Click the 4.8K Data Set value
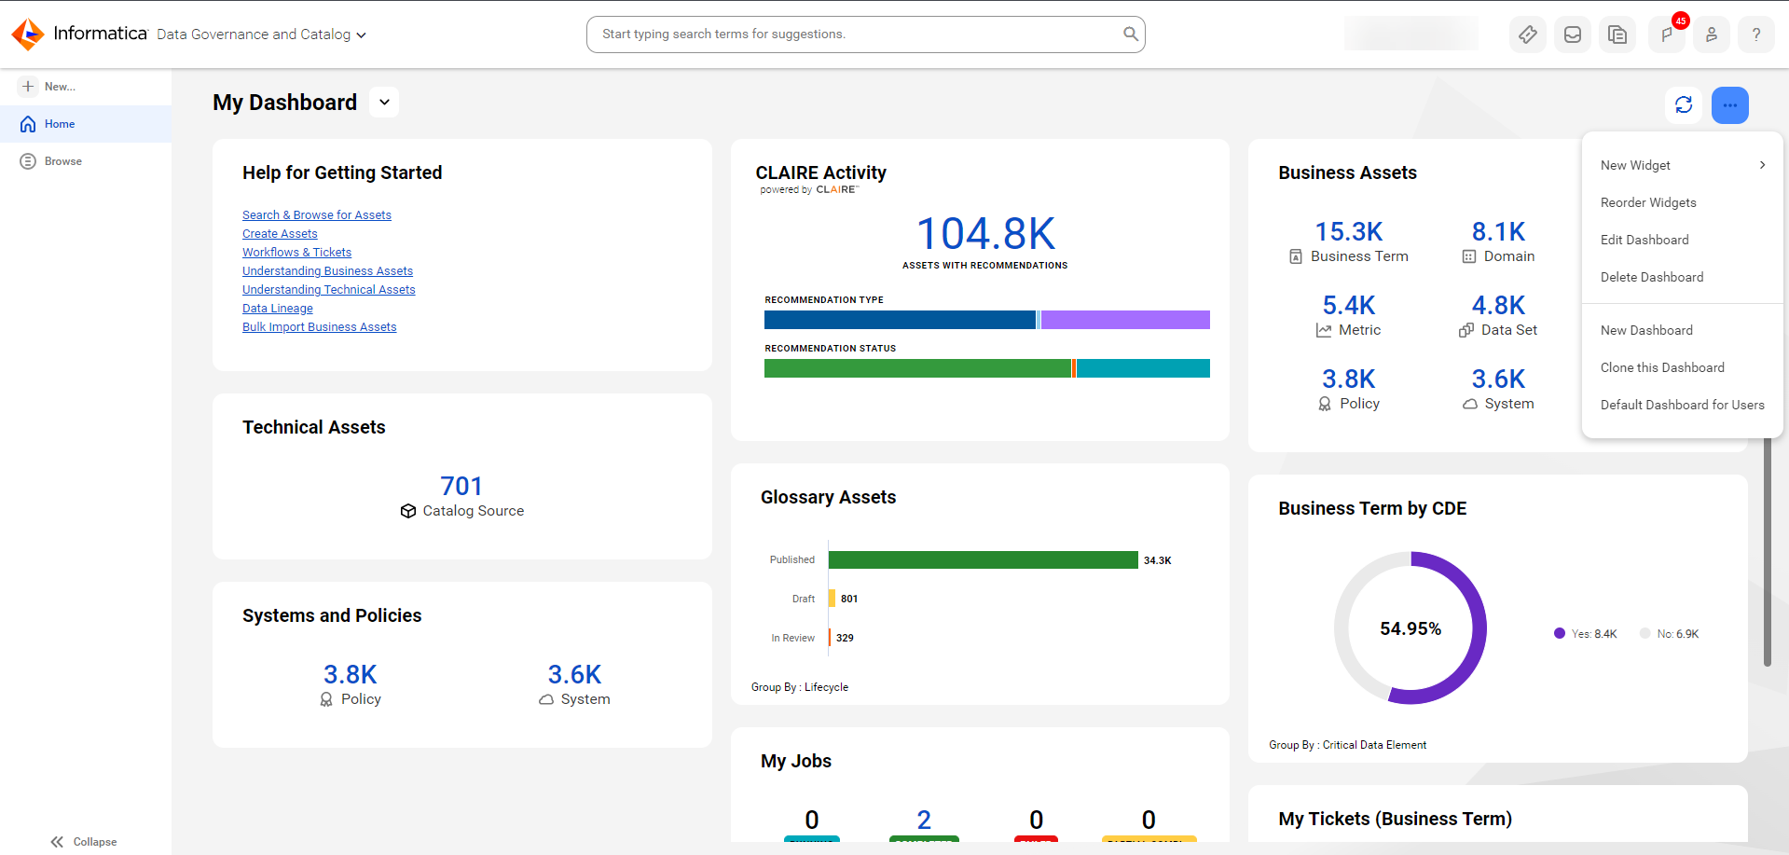The height and width of the screenshot is (855, 1789). 1498,305
